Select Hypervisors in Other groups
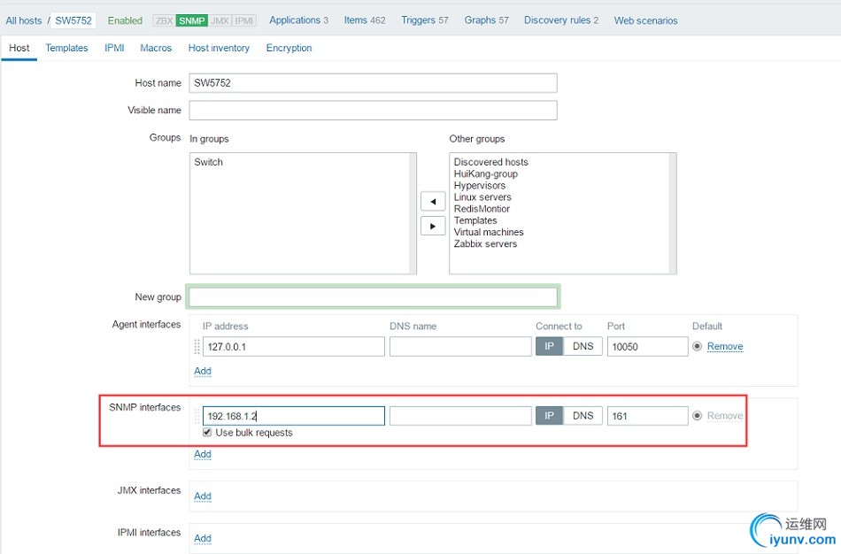Screen dimensions: 841x554 (x=480, y=186)
